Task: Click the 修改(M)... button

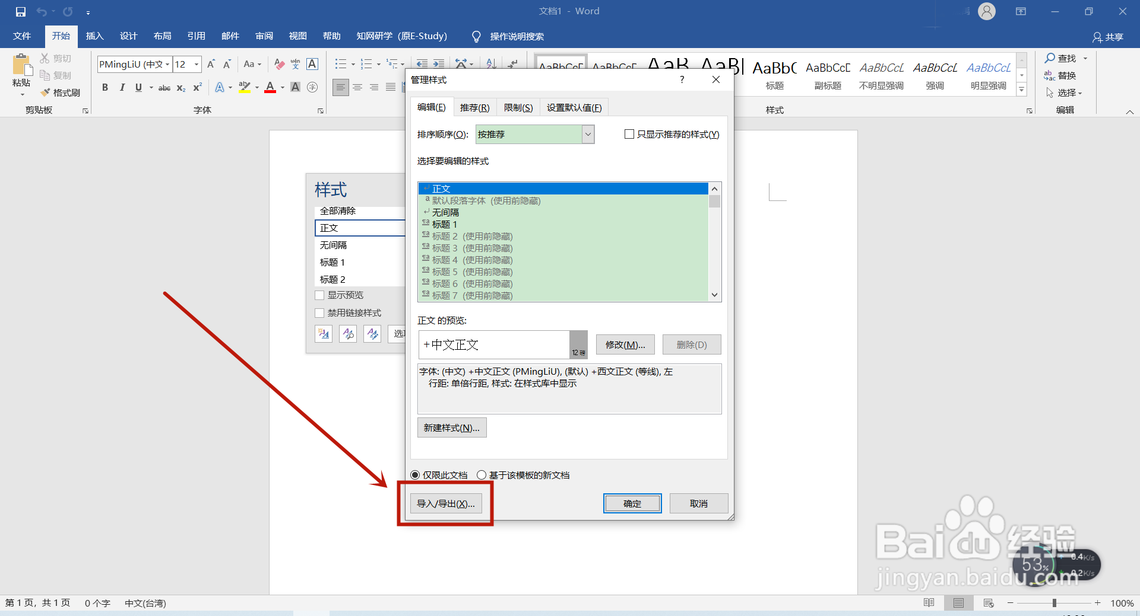Action: [625, 344]
